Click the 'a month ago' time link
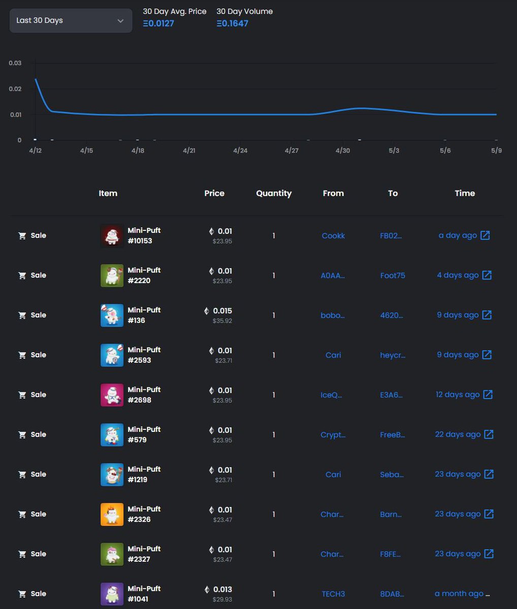This screenshot has width=517, height=609. point(459,594)
